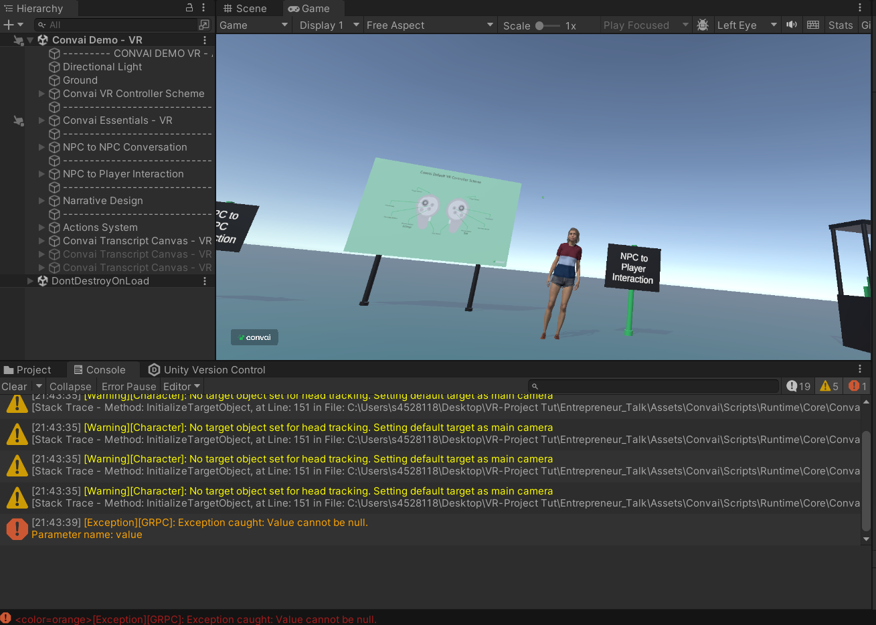Click the Hierarchy panel lock icon
Image resolution: width=876 pixels, height=625 pixels.
click(x=189, y=8)
